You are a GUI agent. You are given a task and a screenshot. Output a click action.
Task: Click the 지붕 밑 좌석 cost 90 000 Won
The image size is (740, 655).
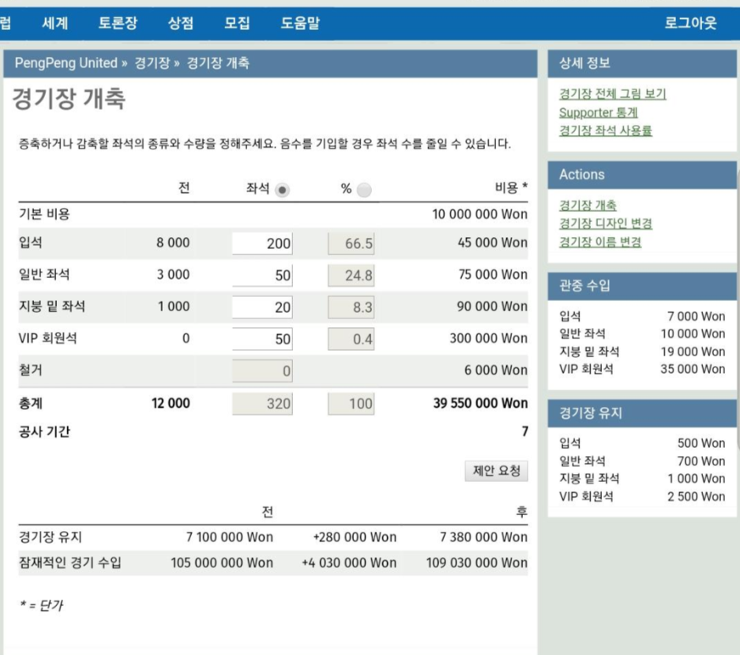pyautogui.click(x=492, y=306)
